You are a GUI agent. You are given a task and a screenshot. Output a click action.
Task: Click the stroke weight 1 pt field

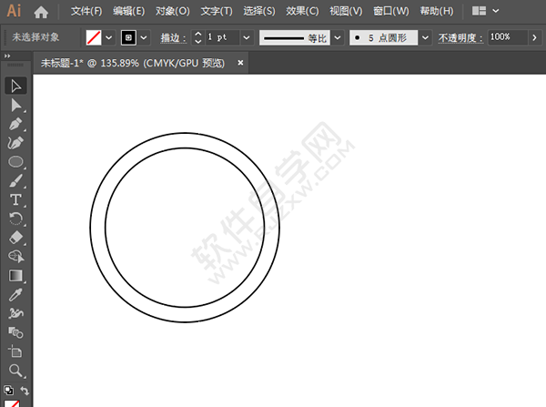[222, 37]
